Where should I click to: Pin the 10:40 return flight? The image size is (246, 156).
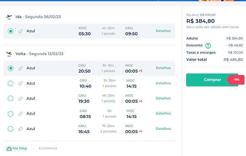click(x=20, y=83)
